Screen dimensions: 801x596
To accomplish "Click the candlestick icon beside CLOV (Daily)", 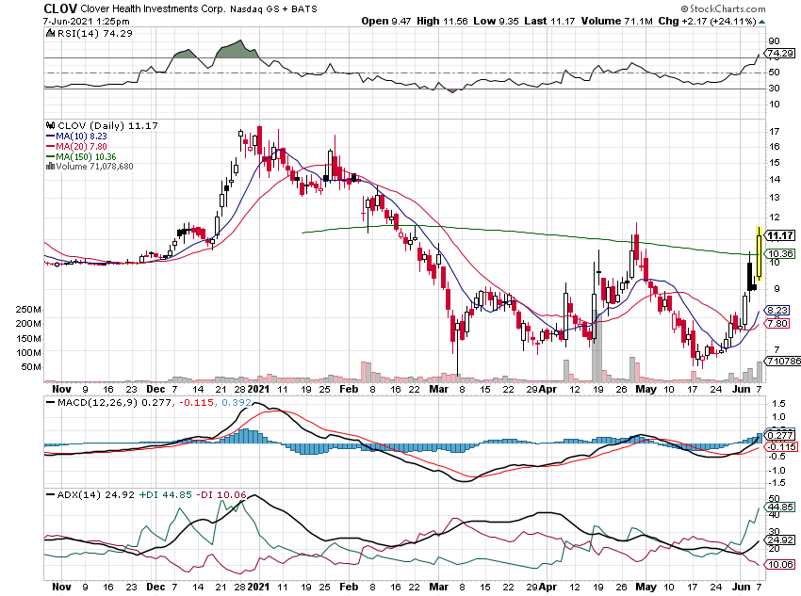I will [x=50, y=125].
